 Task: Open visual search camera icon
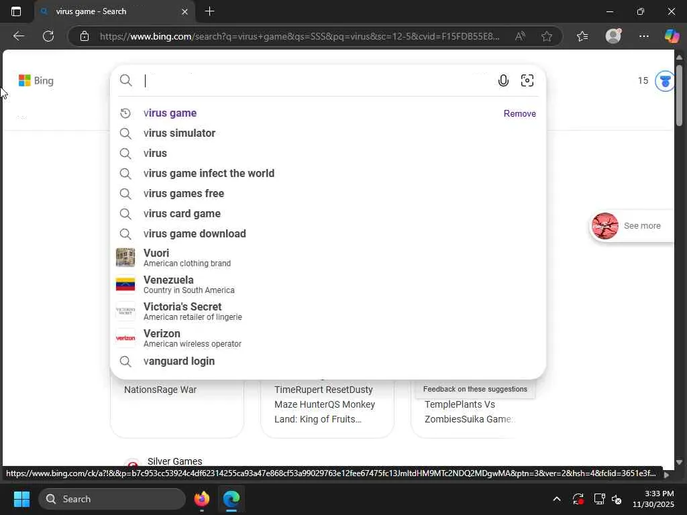point(527,80)
